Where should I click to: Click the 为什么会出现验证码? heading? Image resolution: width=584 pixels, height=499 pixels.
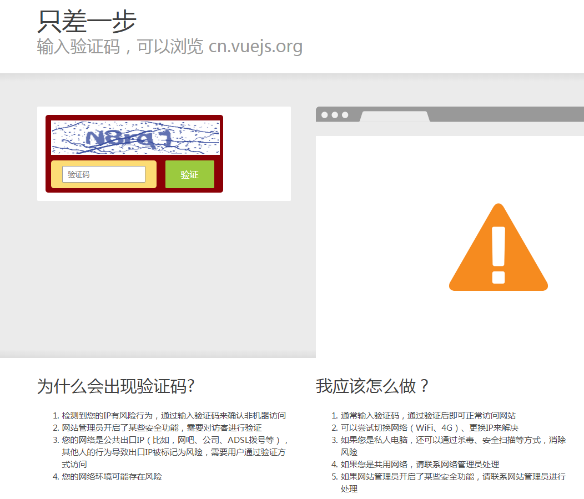115,386
